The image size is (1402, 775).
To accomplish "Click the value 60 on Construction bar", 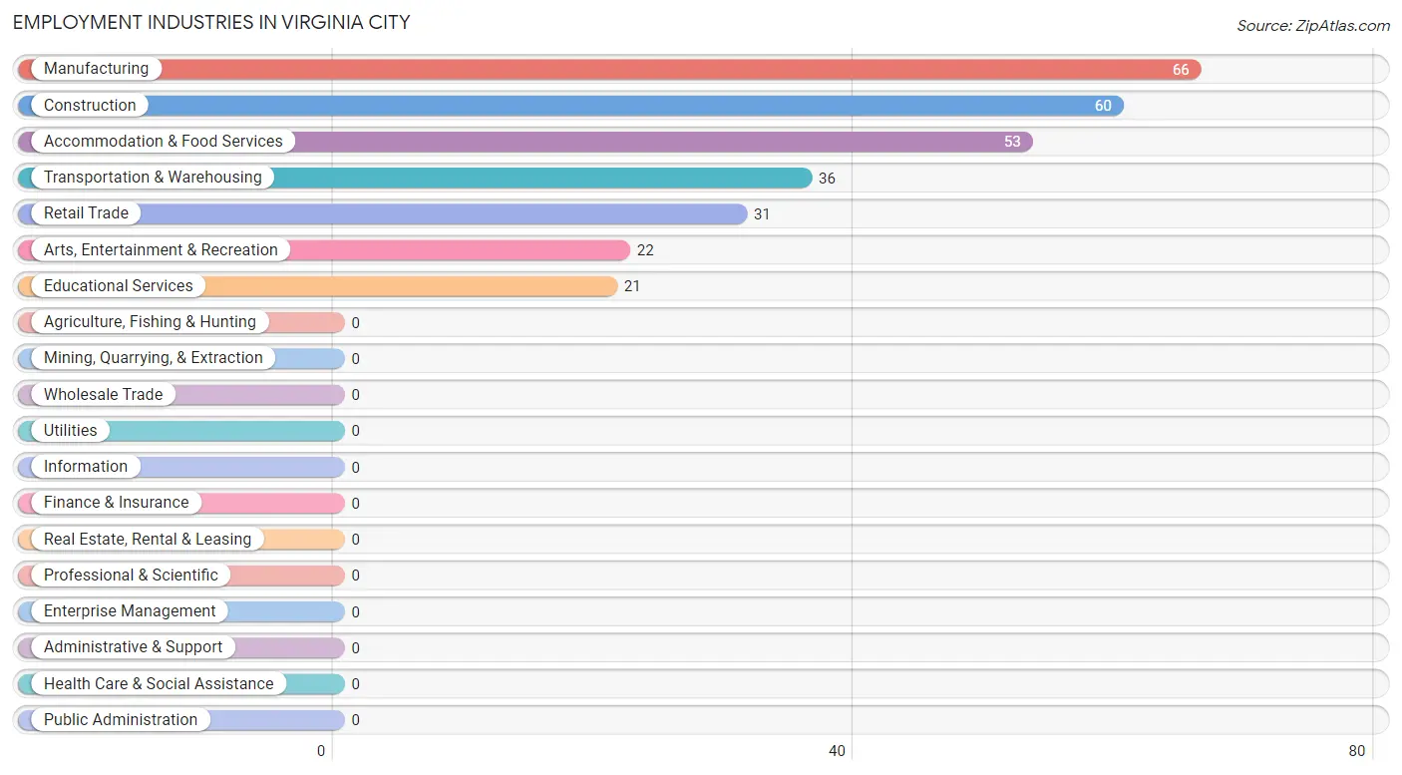I will pyautogui.click(x=1103, y=106).
